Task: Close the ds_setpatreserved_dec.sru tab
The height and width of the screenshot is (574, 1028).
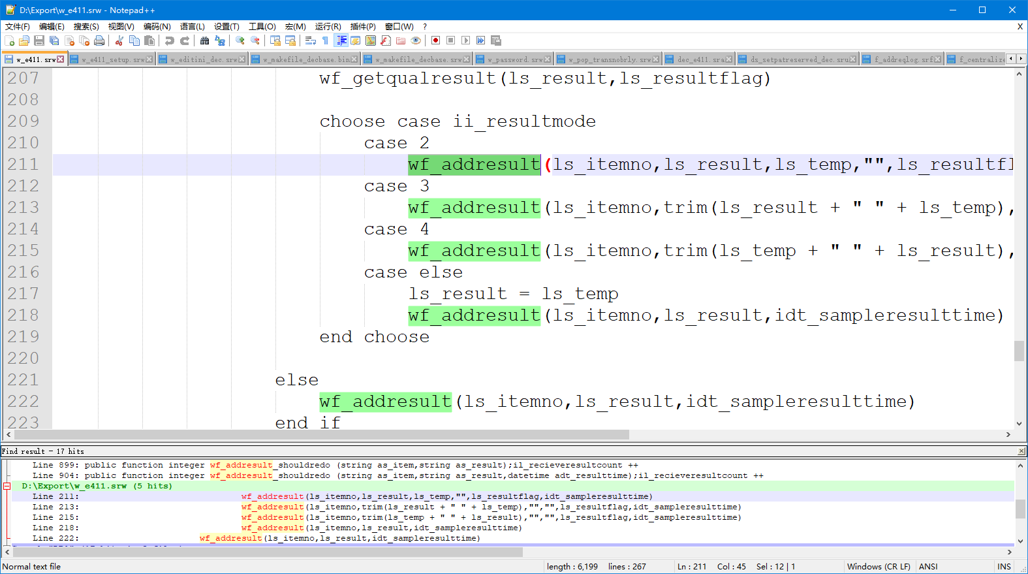Action: 852,59
